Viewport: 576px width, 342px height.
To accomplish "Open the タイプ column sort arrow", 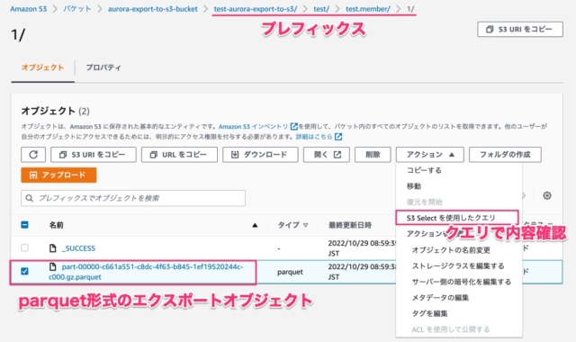I will [306, 225].
